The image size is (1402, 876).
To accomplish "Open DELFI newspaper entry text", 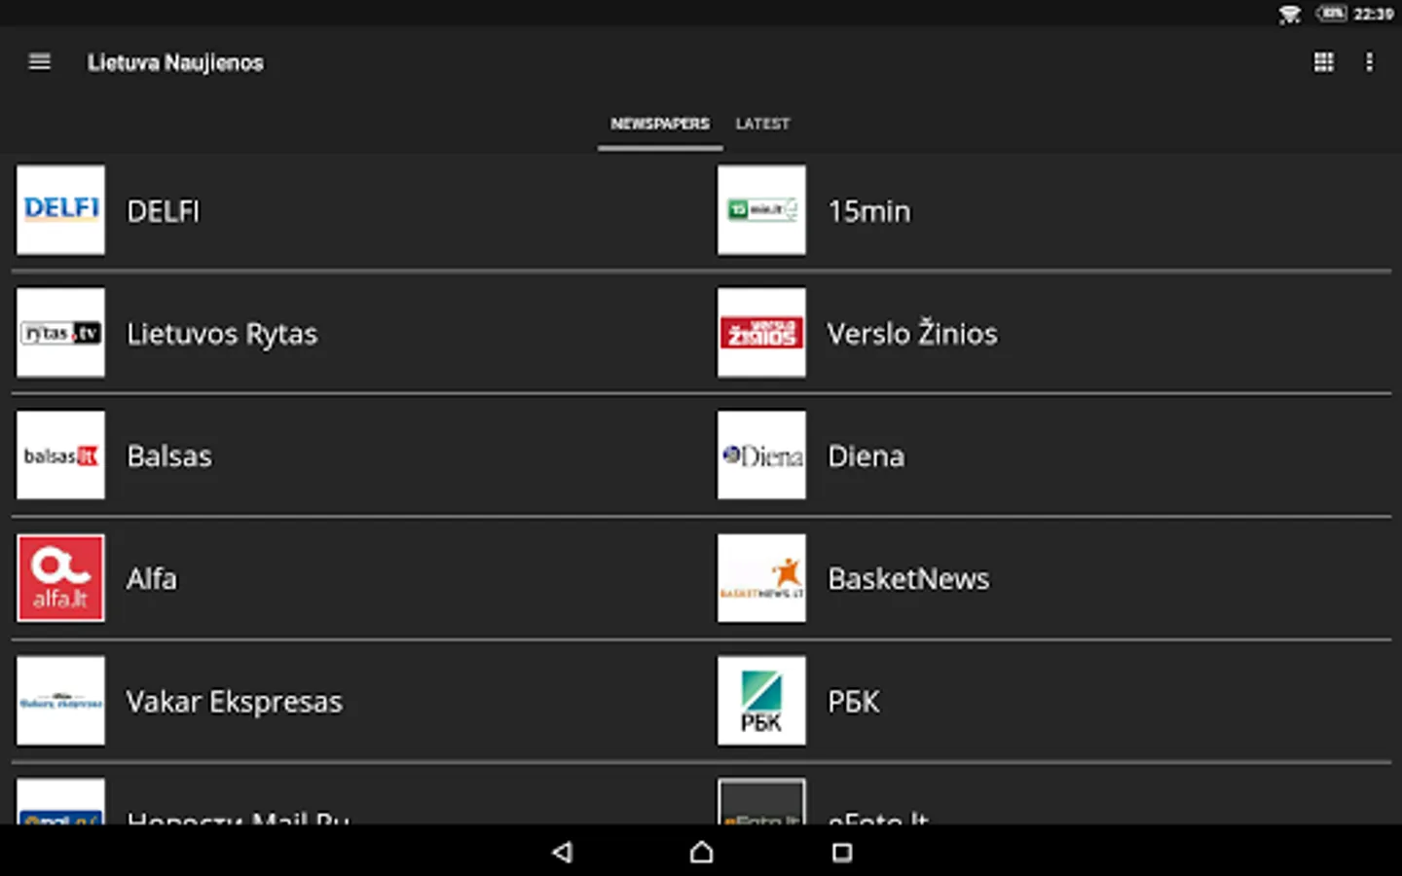I will click(x=164, y=211).
